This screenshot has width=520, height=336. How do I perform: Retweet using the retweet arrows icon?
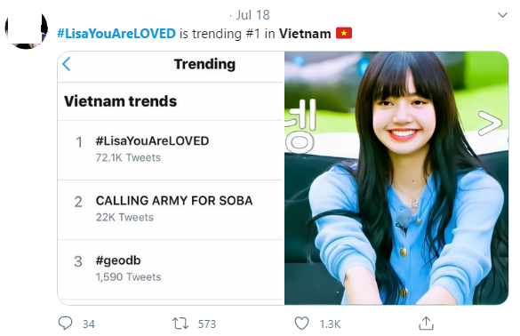(x=180, y=324)
